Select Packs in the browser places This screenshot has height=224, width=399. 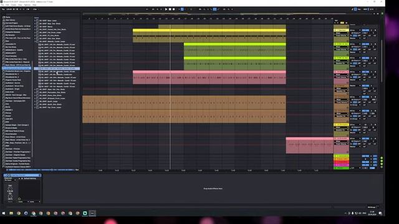click(7, 17)
